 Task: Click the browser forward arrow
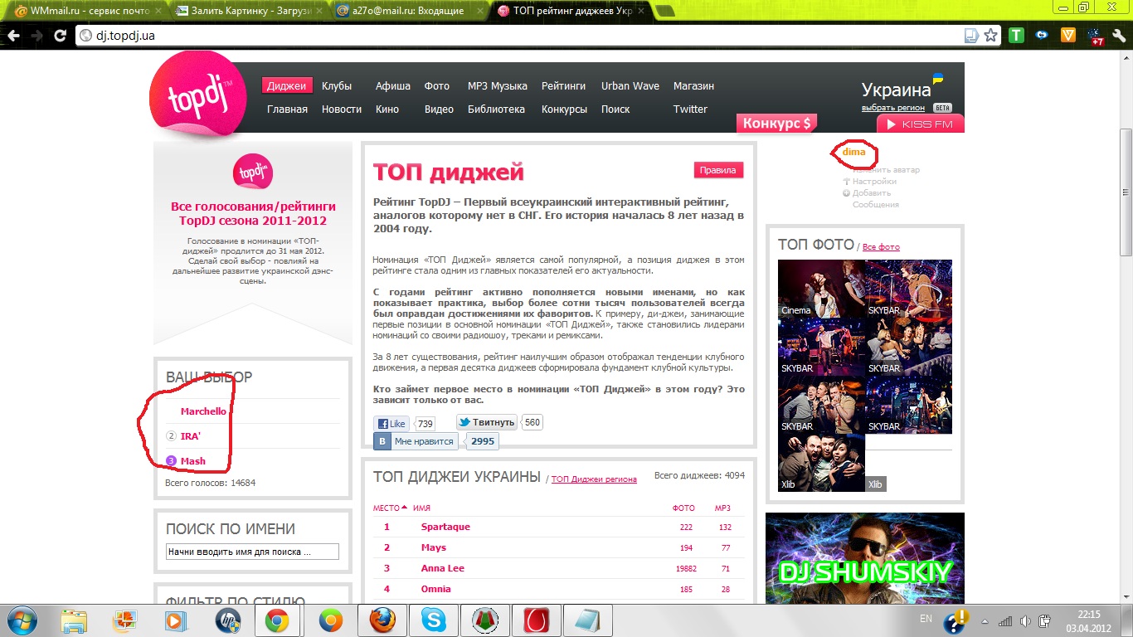tap(36, 36)
